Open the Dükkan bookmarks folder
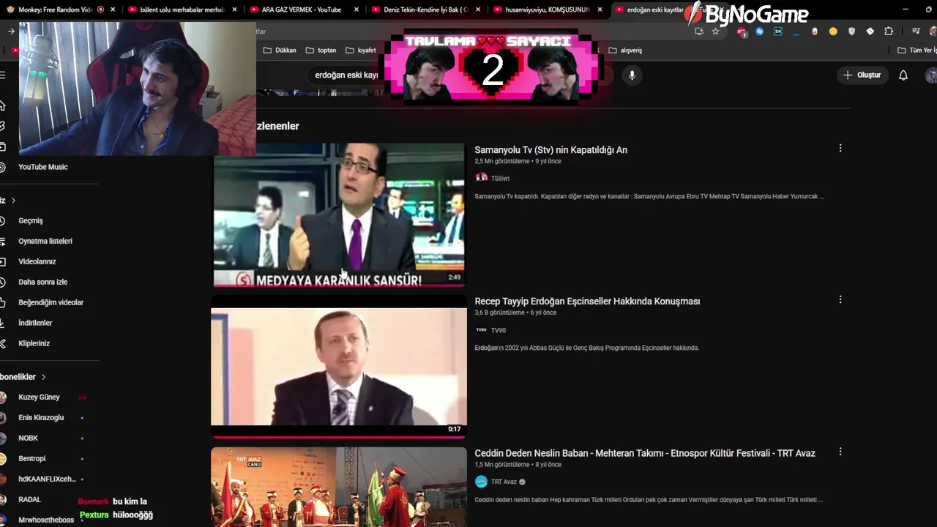This screenshot has width=937, height=527. click(x=280, y=51)
